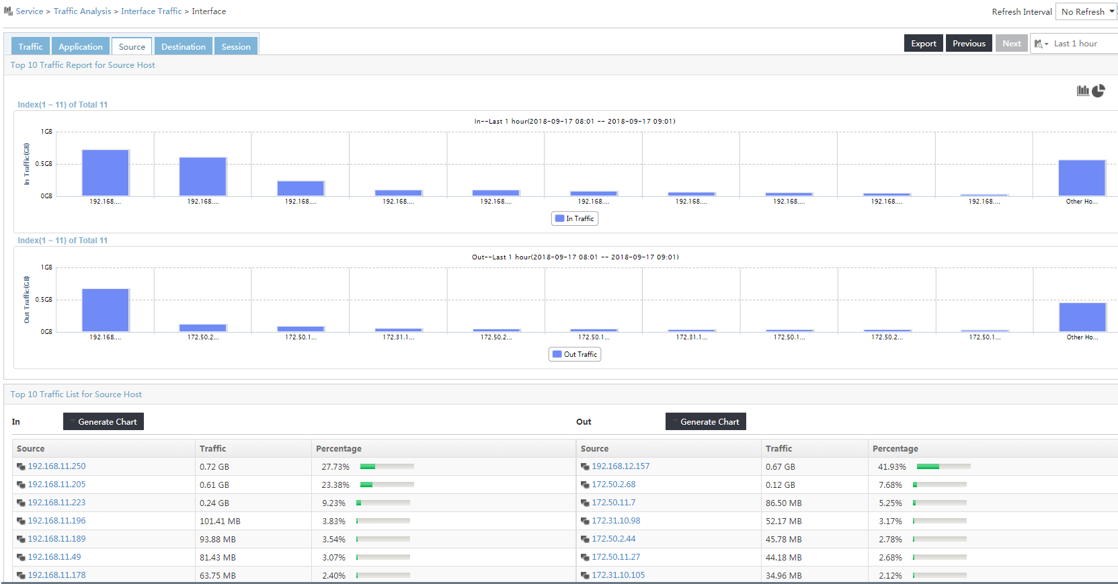The height and width of the screenshot is (584, 1118).
Task: Select the Source tab
Action: pyautogui.click(x=132, y=46)
